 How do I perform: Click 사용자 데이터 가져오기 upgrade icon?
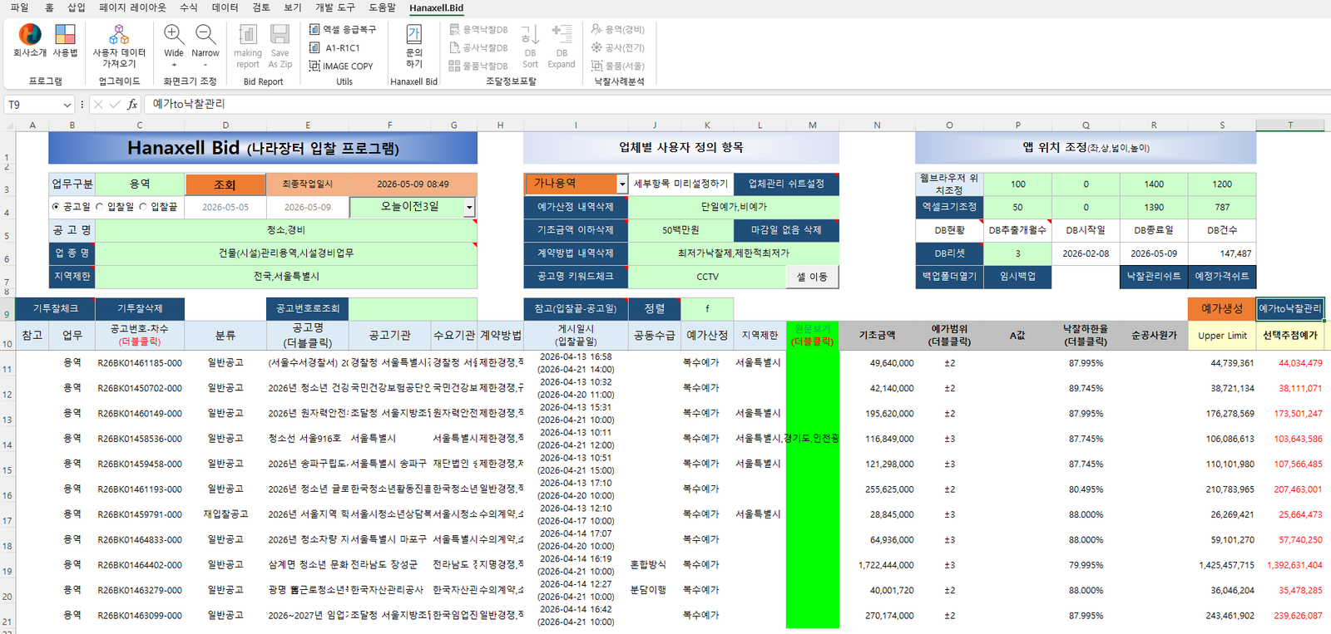click(x=119, y=46)
